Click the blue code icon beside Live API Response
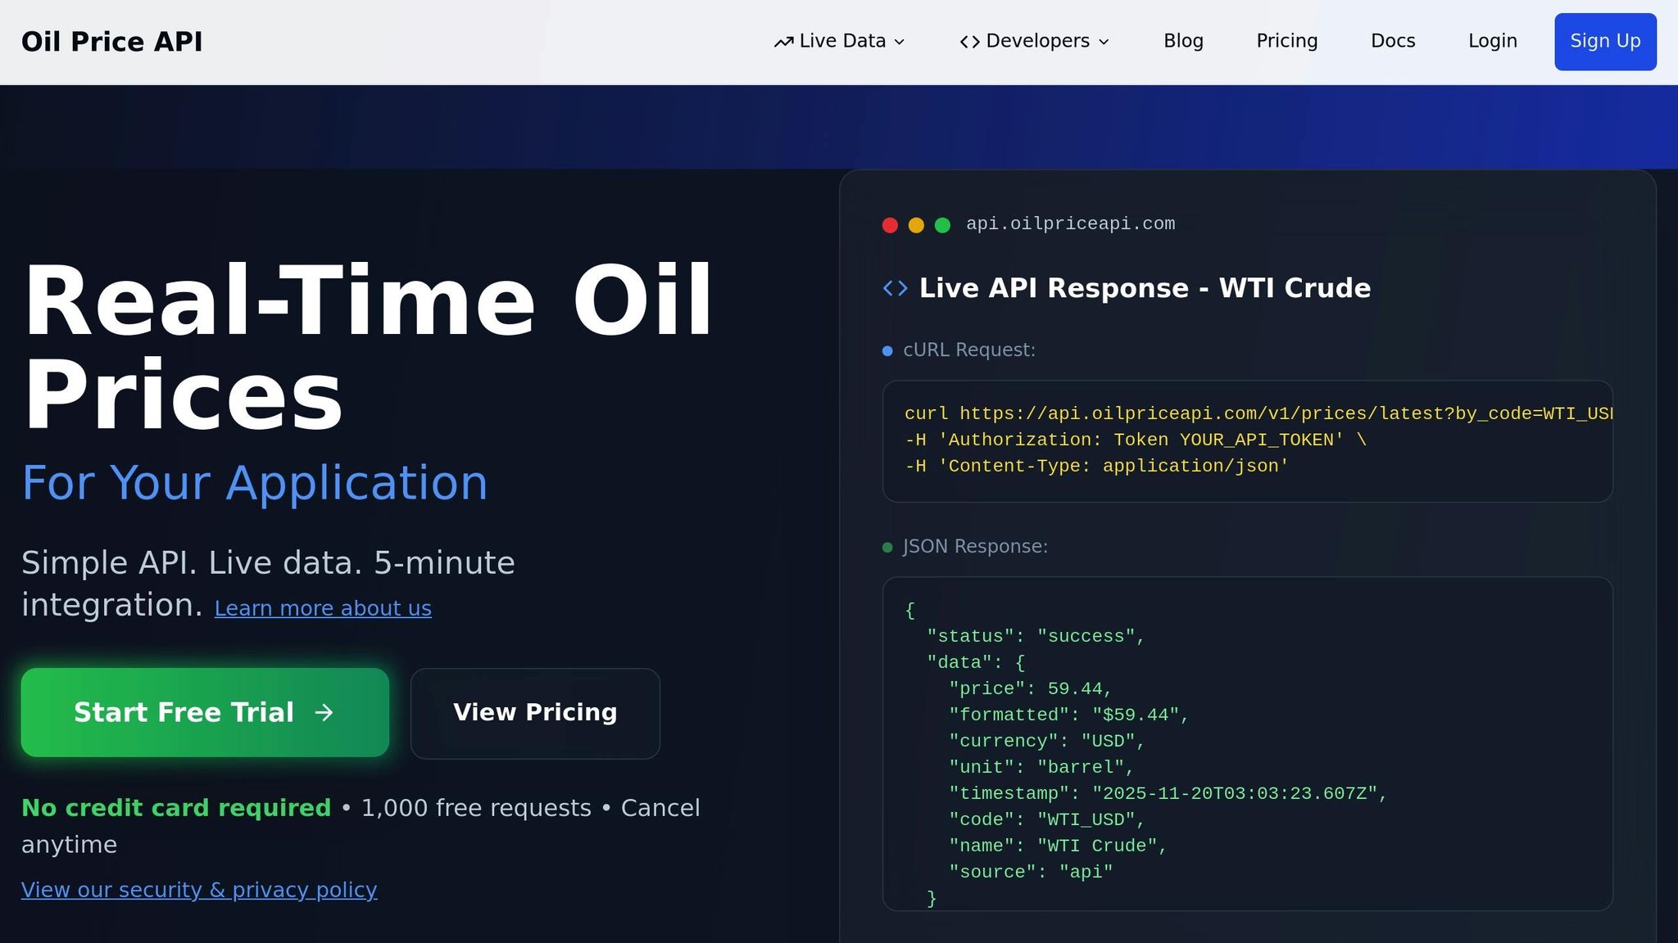Viewport: 1678px width, 943px height. click(x=895, y=288)
